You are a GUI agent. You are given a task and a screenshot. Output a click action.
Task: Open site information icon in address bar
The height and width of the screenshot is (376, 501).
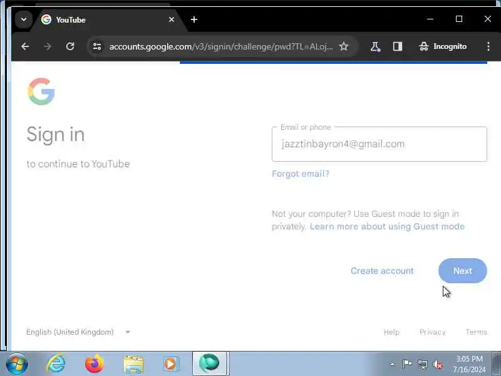pyautogui.click(x=97, y=46)
